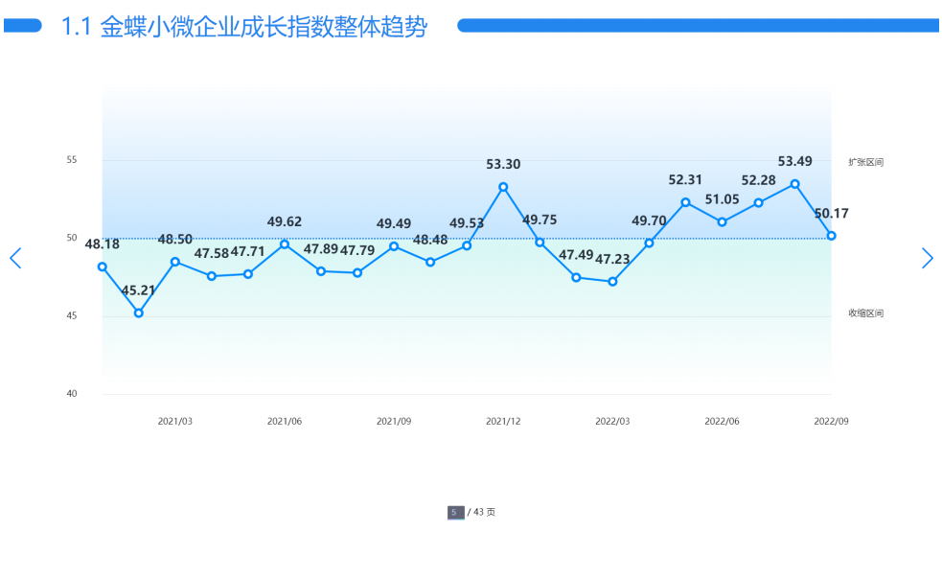Click the 47.89 data point

[321, 271]
